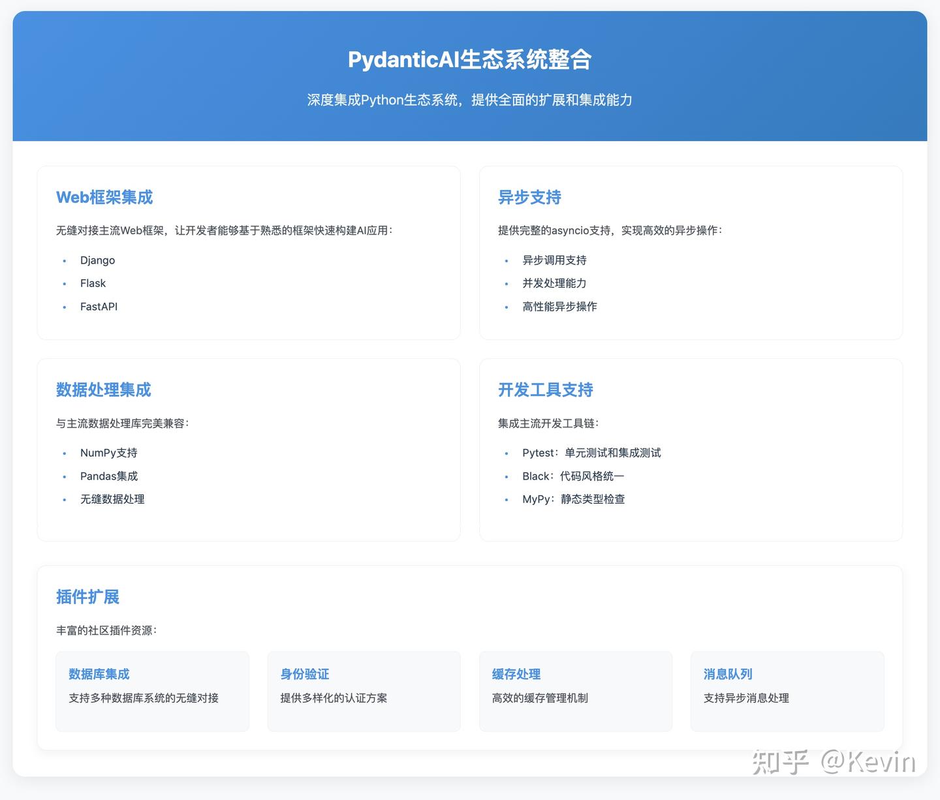Click the FastAPI entry
Image resolution: width=940 pixels, height=800 pixels.
(x=99, y=307)
